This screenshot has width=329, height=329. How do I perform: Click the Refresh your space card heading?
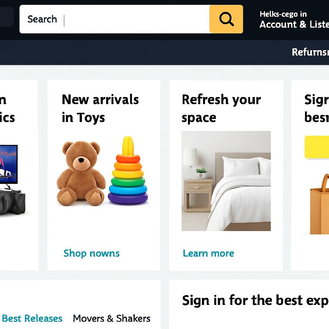click(x=221, y=108)
